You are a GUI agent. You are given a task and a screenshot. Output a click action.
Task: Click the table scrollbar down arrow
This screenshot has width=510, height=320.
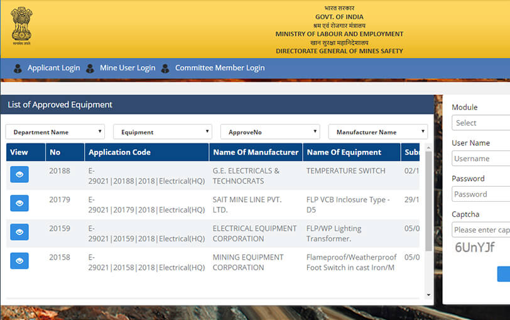point(428,295)
